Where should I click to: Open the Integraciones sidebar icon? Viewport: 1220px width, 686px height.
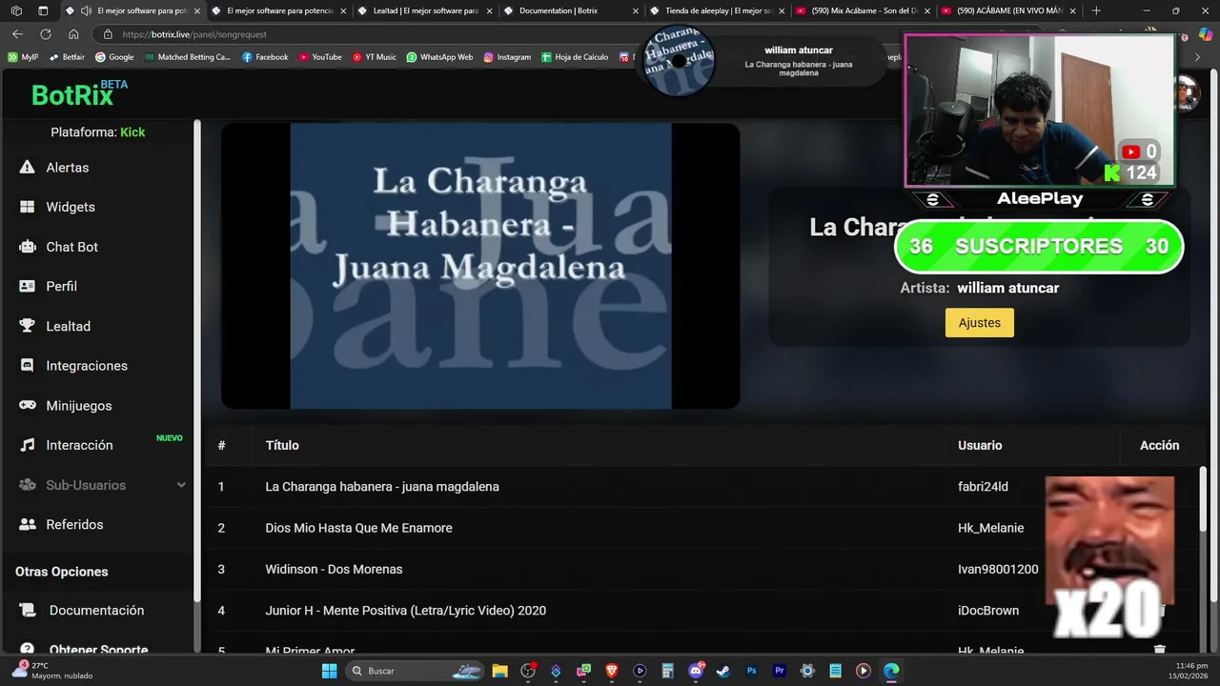point(28,366)
